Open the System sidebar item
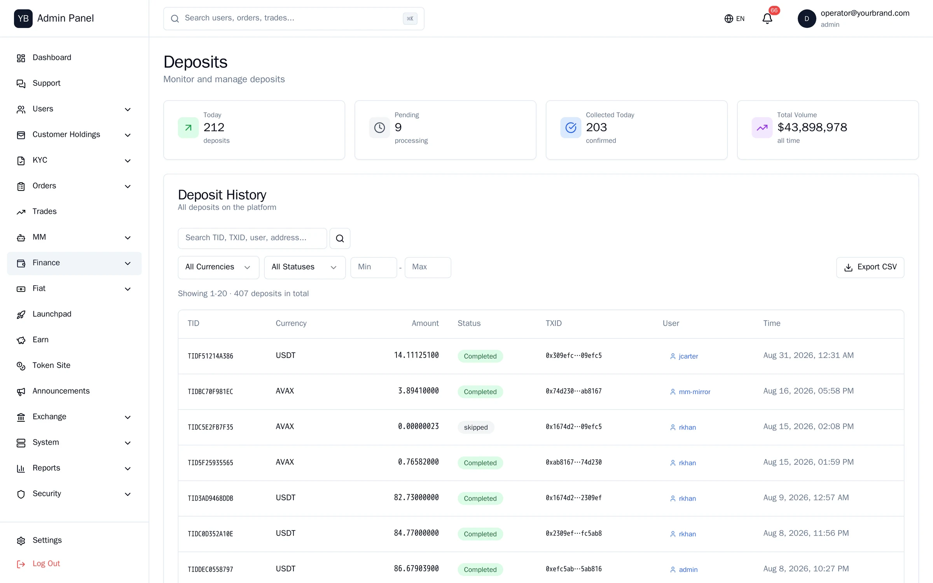 [x=74, y=443]
